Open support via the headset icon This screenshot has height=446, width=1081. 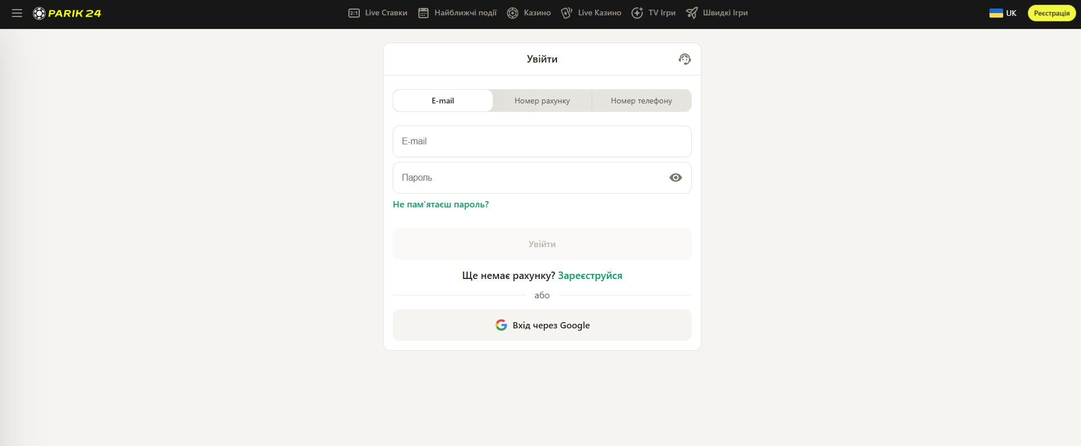684,59
